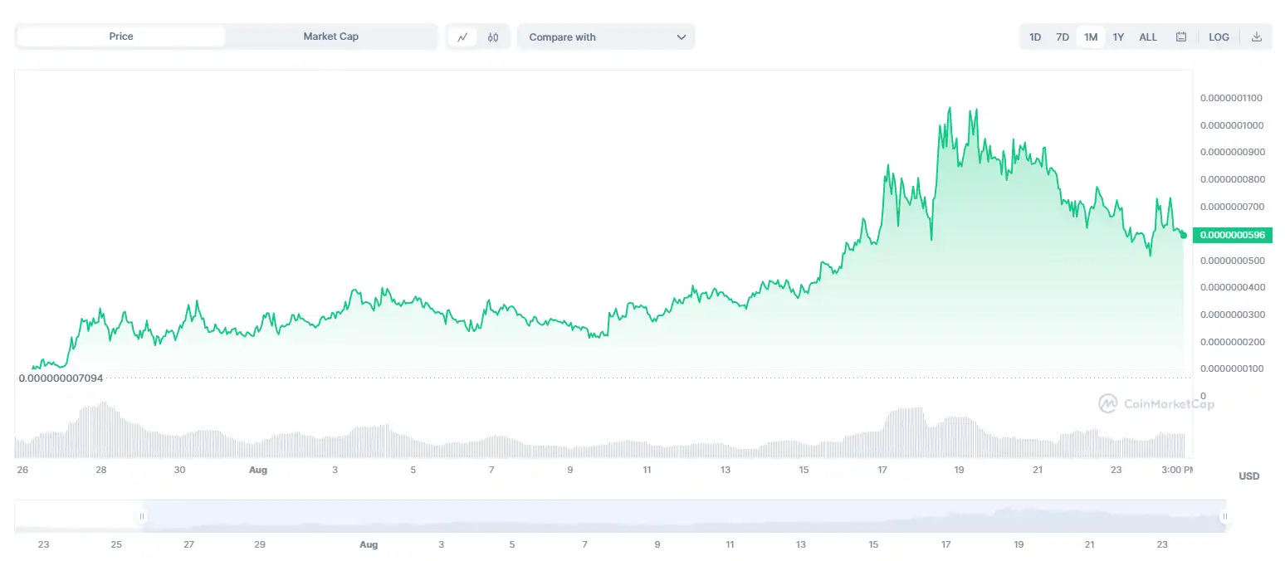Download the chart data
The image size is (1285, 561).
(1257, 37)
